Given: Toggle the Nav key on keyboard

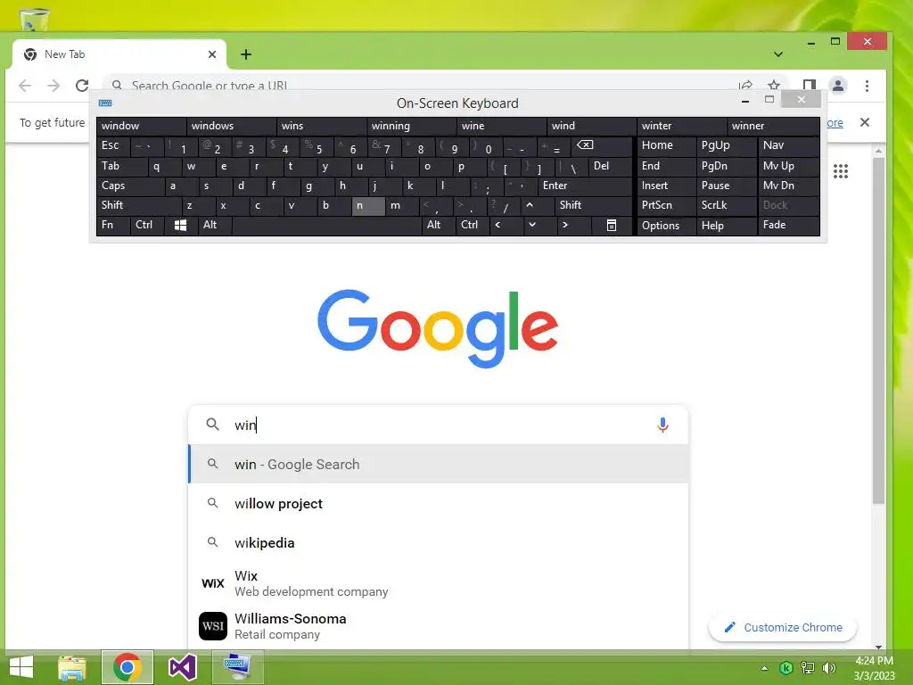Looking at the screenshot, I should 788,145.
